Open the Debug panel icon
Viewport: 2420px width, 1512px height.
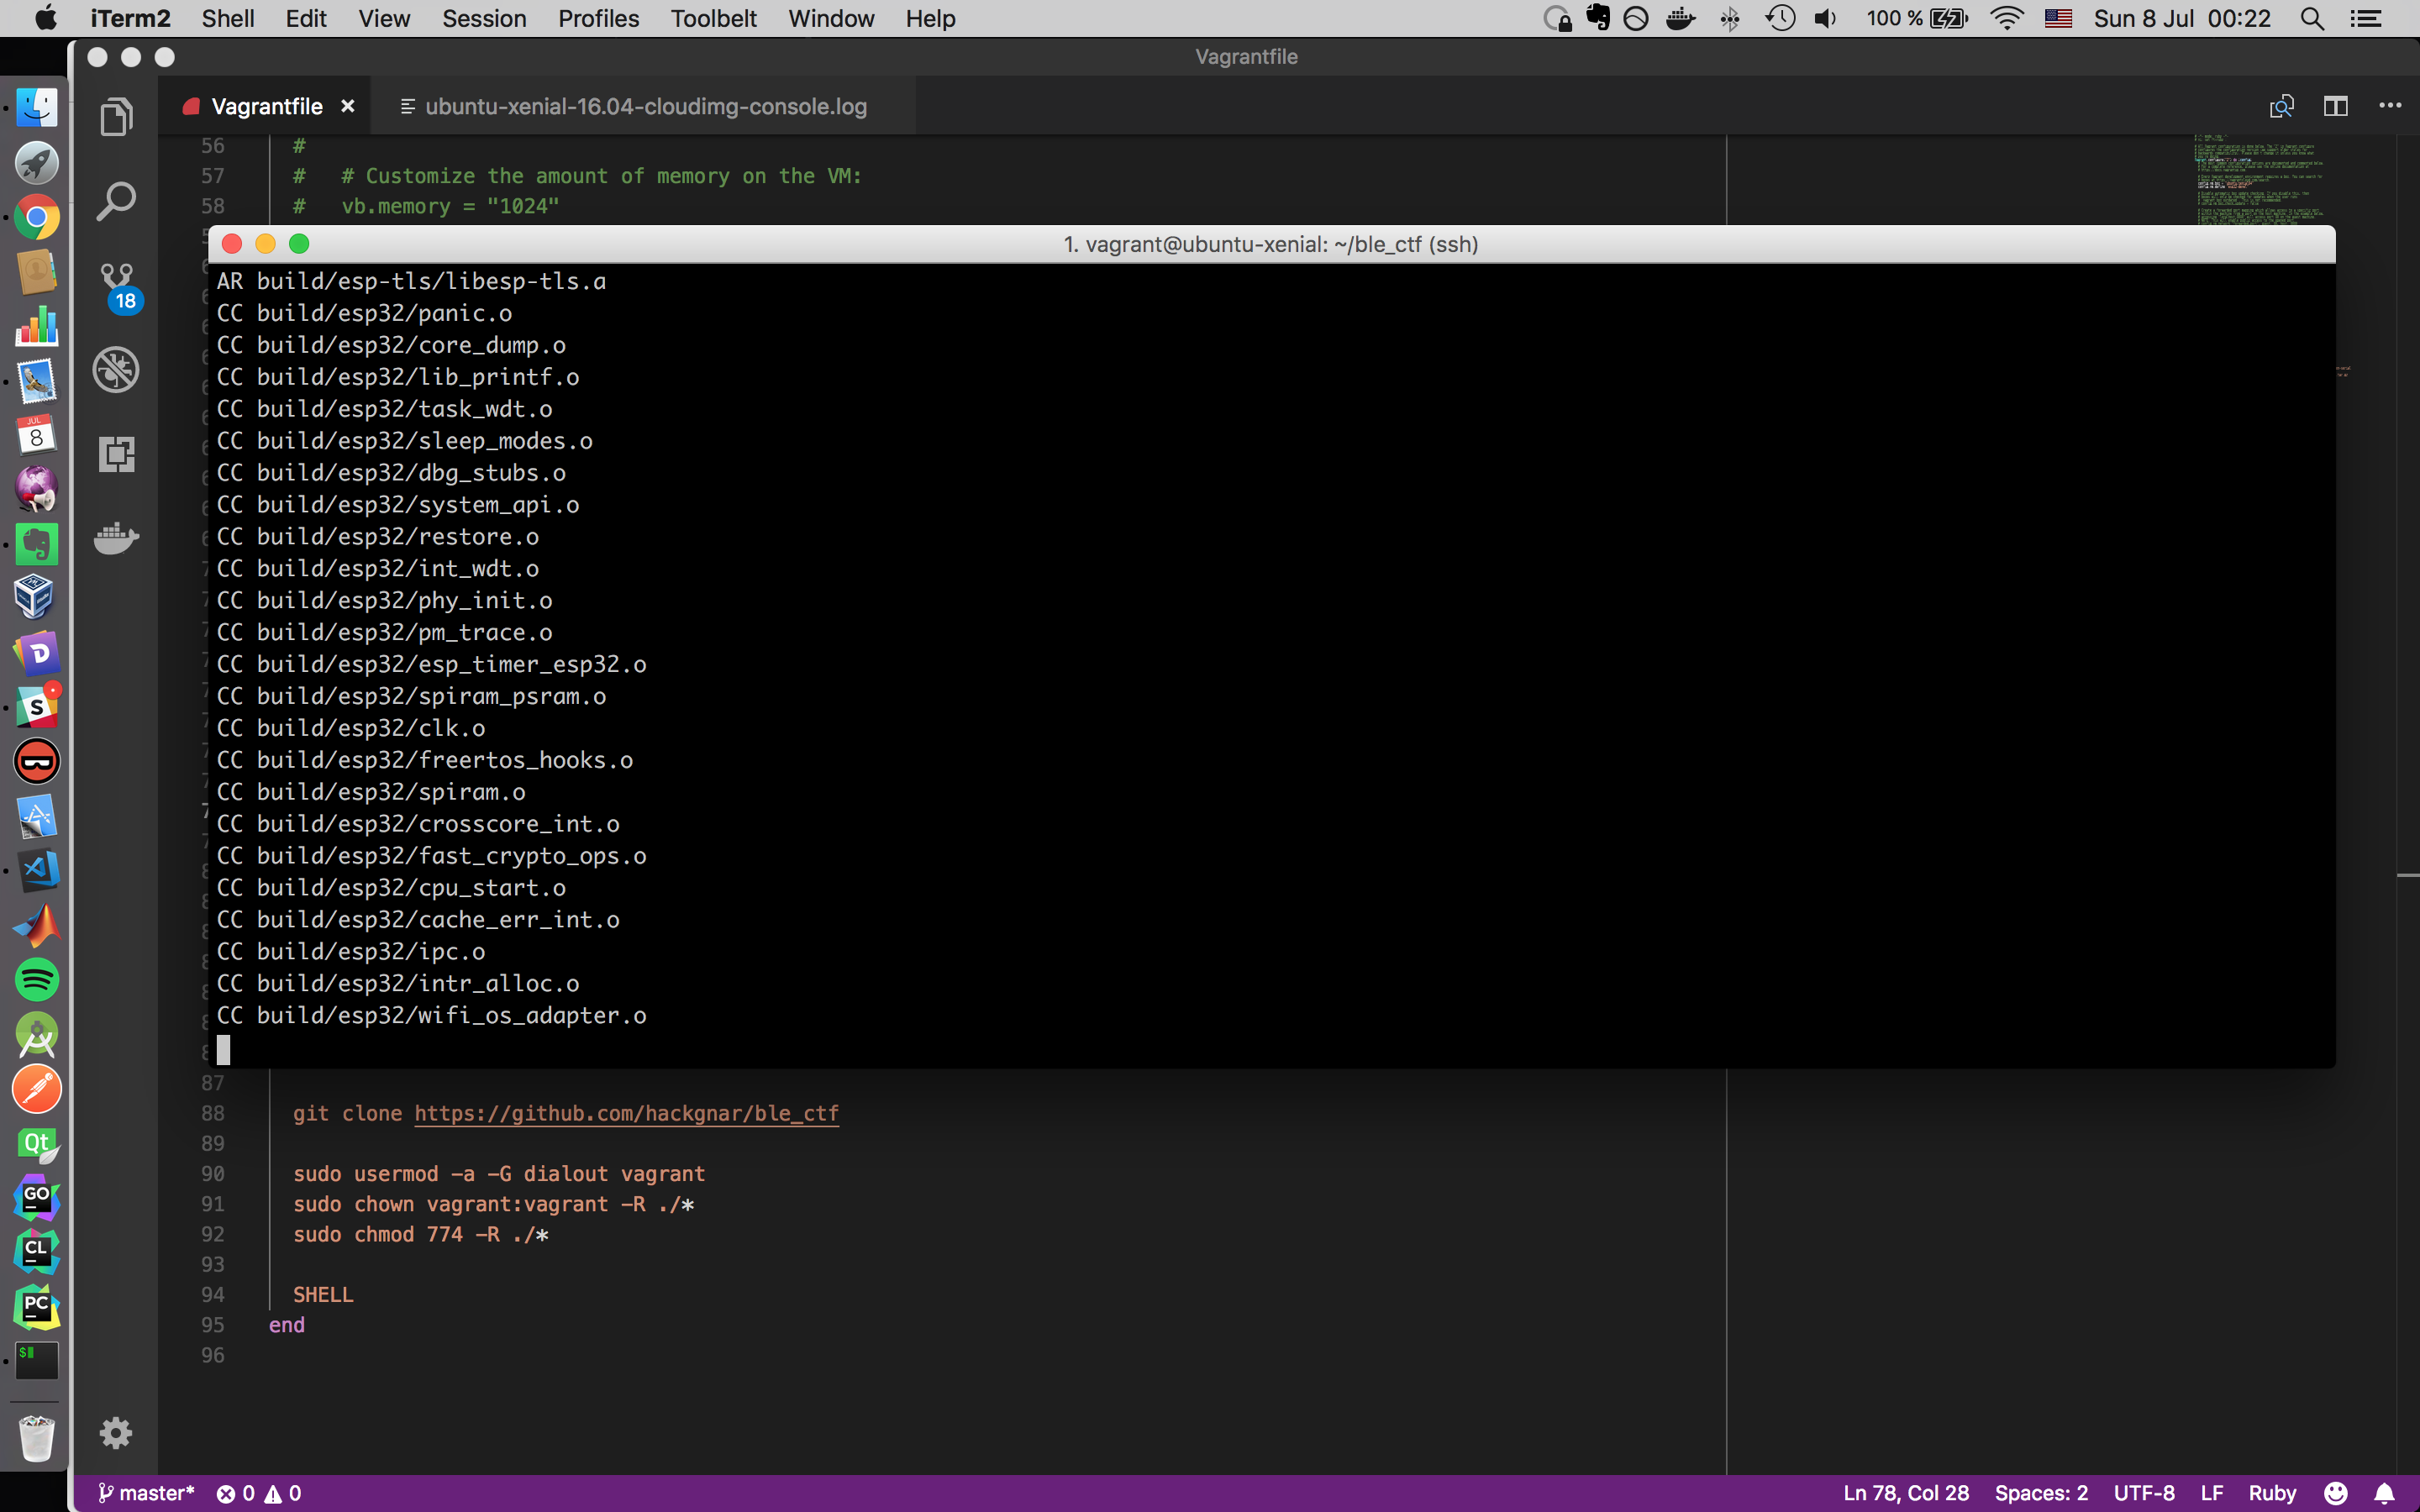tap(116, 370)
